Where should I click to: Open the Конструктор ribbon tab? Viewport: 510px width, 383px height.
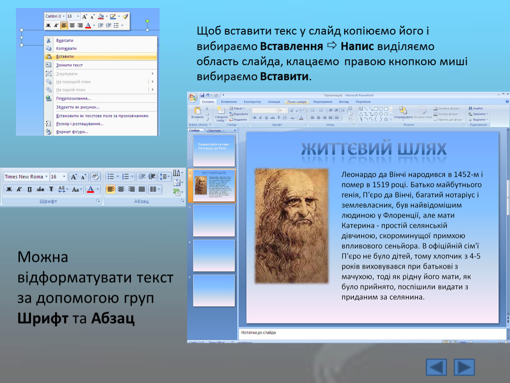point(252,102)
